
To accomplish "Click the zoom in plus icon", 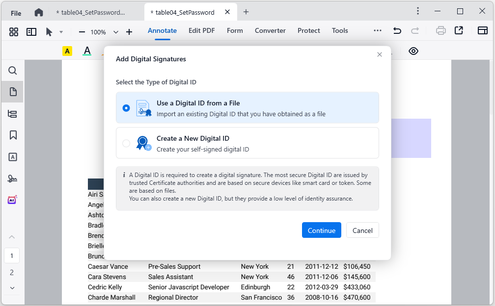I will [x=129, y=32].
